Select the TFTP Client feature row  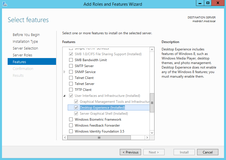pos(83,90)
